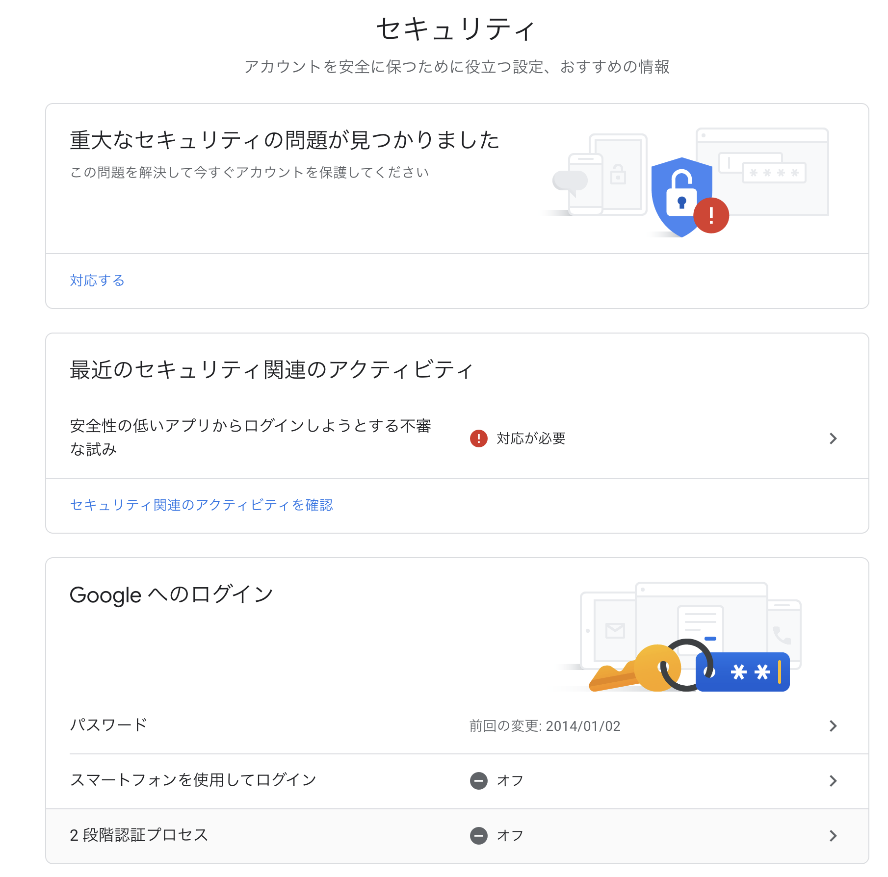This screenshot has width=888, height=877.
Task: Click the chat bubble in the security illustration
Action: pyautogui.click(x=571, y=180)
